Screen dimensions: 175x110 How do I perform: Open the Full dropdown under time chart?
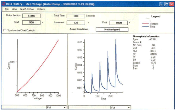[120, 108]
